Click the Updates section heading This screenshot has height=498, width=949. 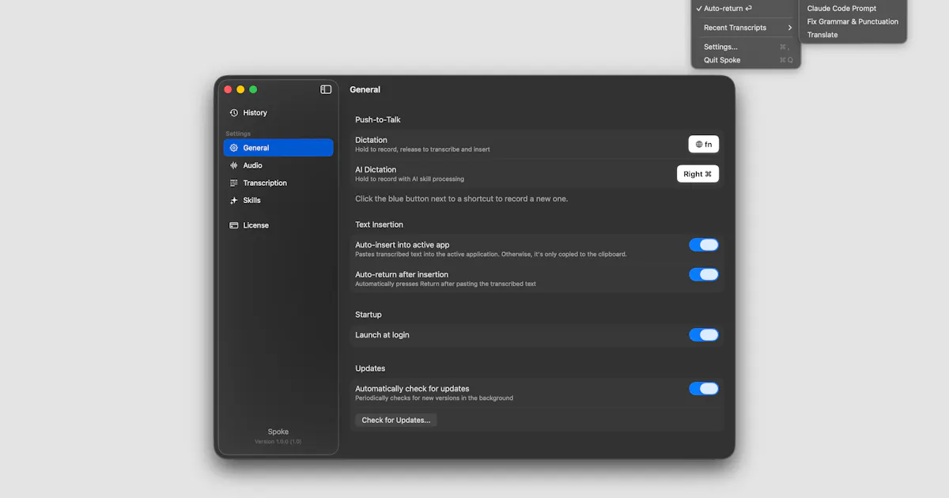(370, 368)
